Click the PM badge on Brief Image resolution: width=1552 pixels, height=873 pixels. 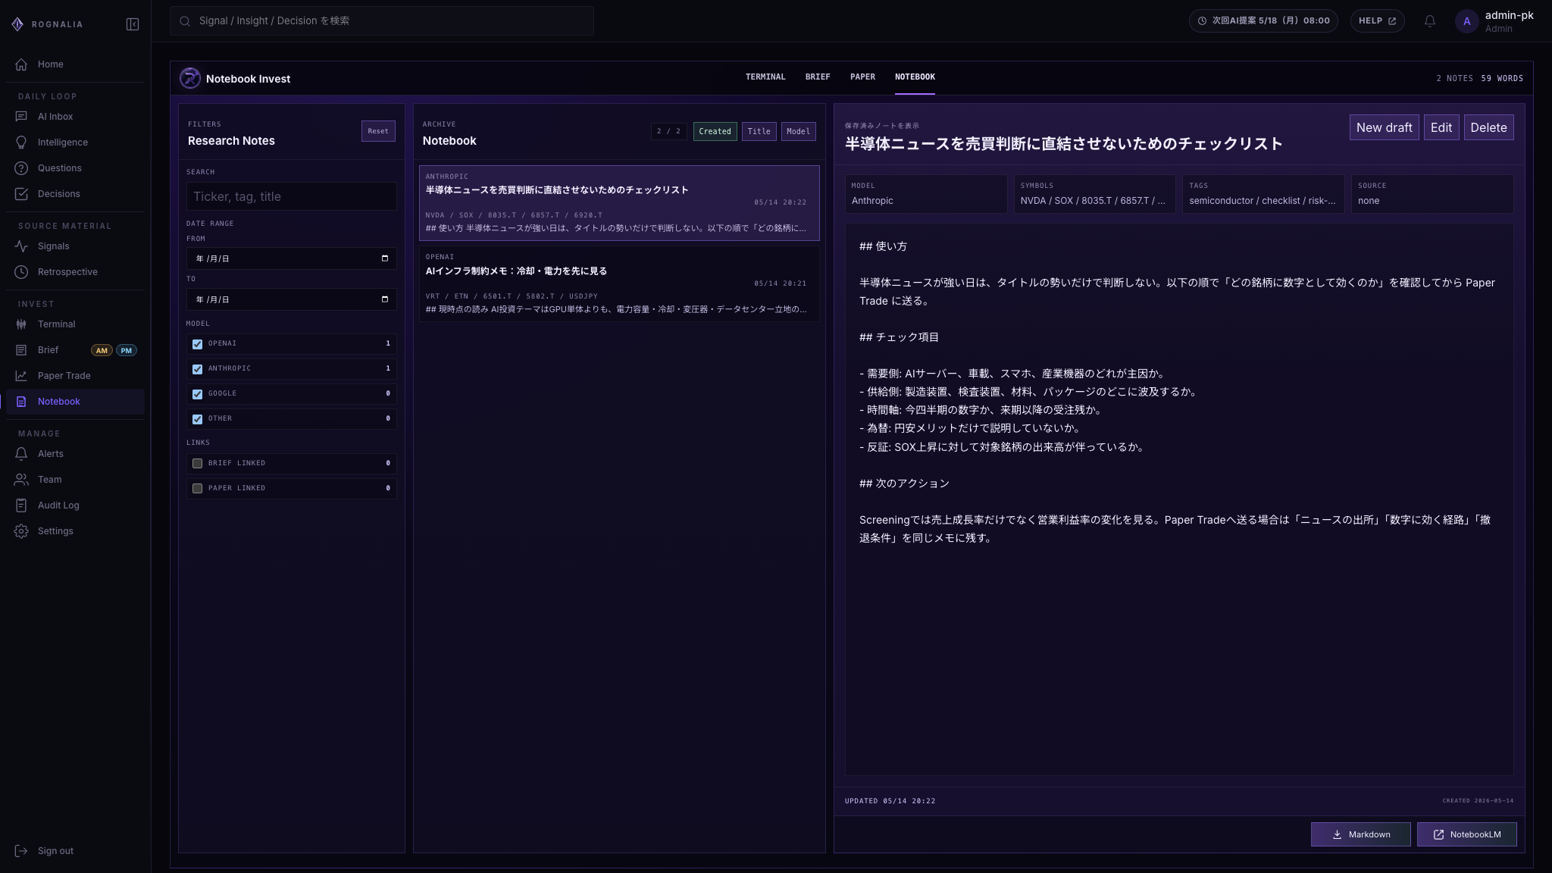point(127,350)
